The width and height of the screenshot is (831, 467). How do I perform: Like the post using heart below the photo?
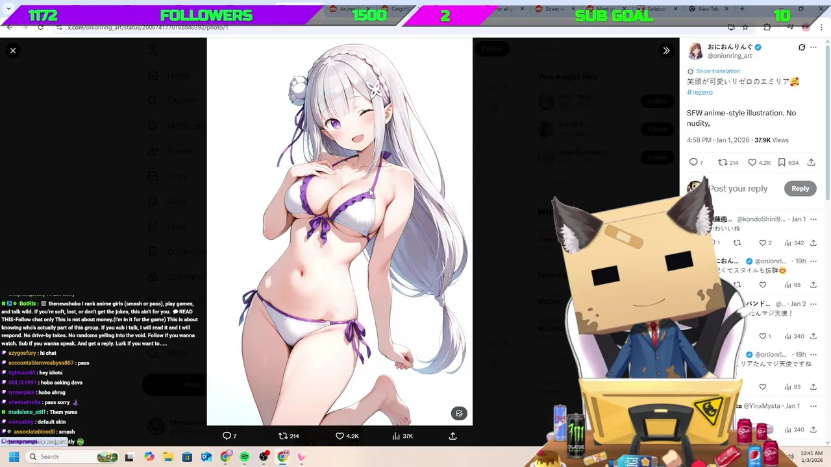340,436
